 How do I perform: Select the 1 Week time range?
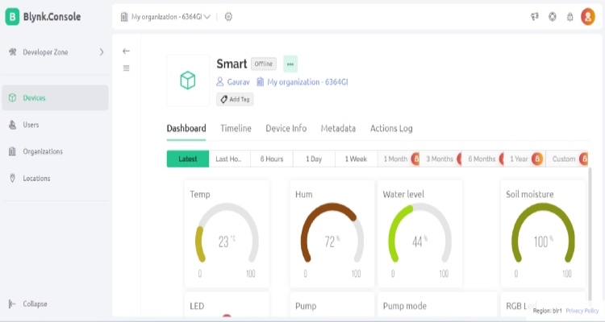356,159
